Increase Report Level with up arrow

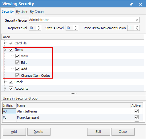click(39, 27)
